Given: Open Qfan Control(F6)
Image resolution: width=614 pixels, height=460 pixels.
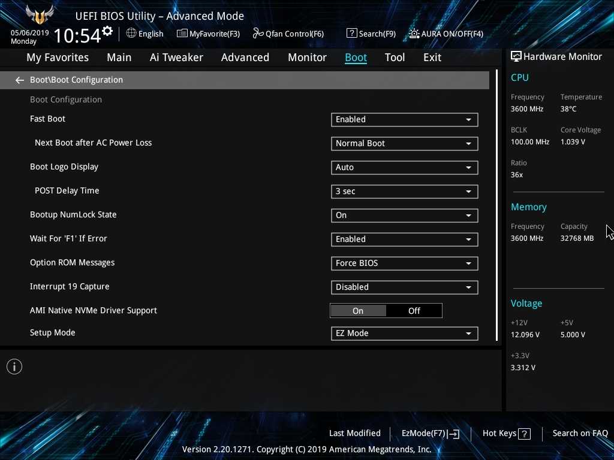Looking at the screenshot, I should [x=288, y=34].
